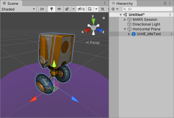
Task: Select Directional Light in the hierarchy
Action: coord(146,24)
